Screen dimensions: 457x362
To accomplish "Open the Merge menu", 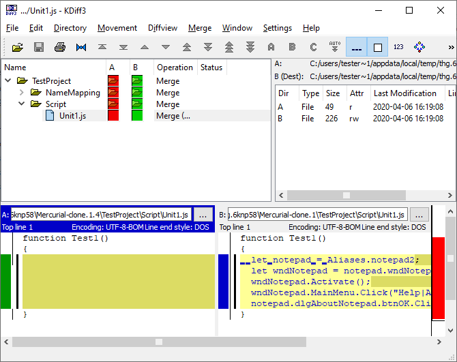I will click(x=200, y=28).
